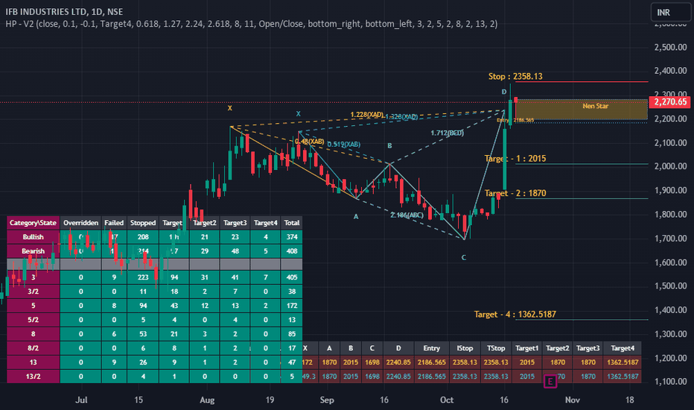Click the blue-row Target4 value 1362.5187

623,376
